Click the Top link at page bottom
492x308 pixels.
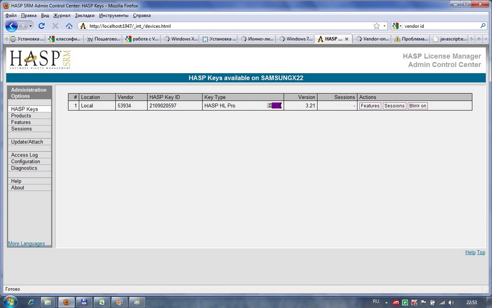point(481,252)
